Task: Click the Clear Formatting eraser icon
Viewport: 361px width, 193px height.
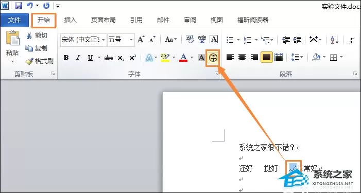Action: pyautogui.click(x=190, y=40)
